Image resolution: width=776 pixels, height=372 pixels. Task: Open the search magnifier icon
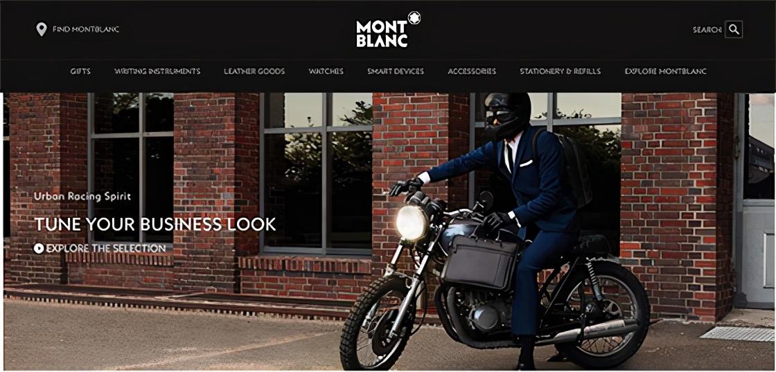(x=734, y=29)
